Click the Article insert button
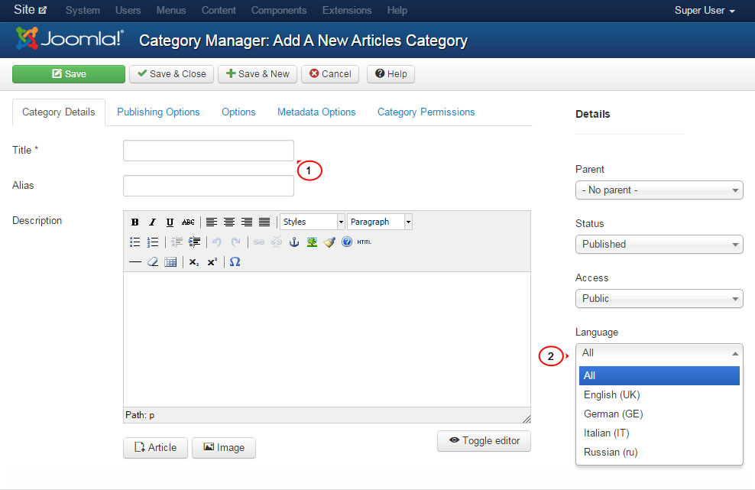The image size is (755, 490). pyautogui.click(x=156, y=448)
